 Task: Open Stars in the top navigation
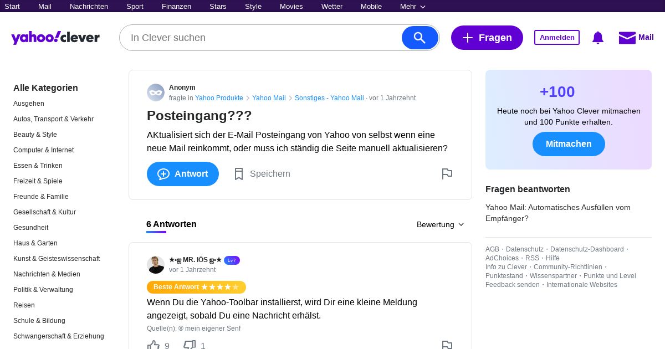coord(218,7)
